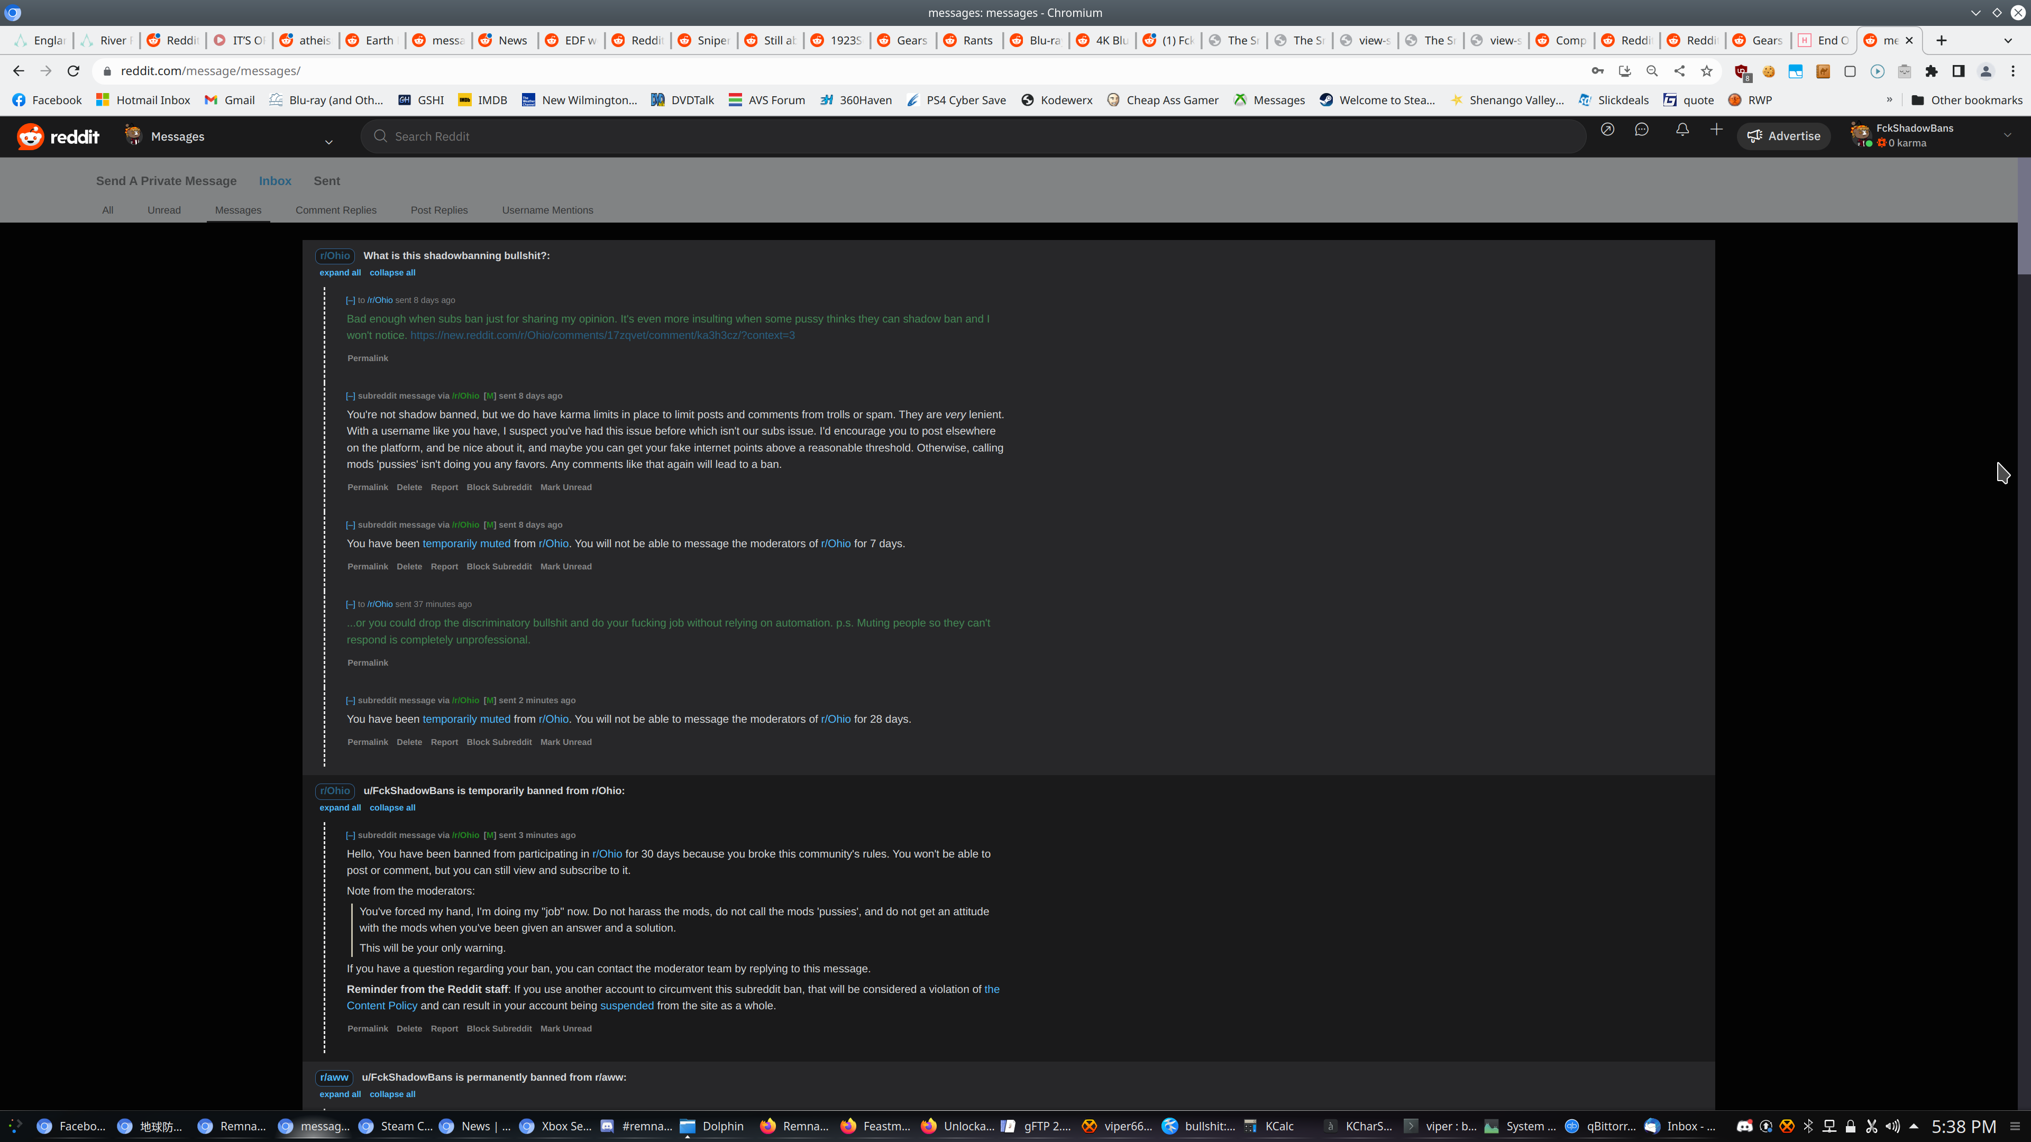This screenshot has height=1142, width=2031.
Task: Click the notifications bell icon
Action: (x=1682, y=130)
